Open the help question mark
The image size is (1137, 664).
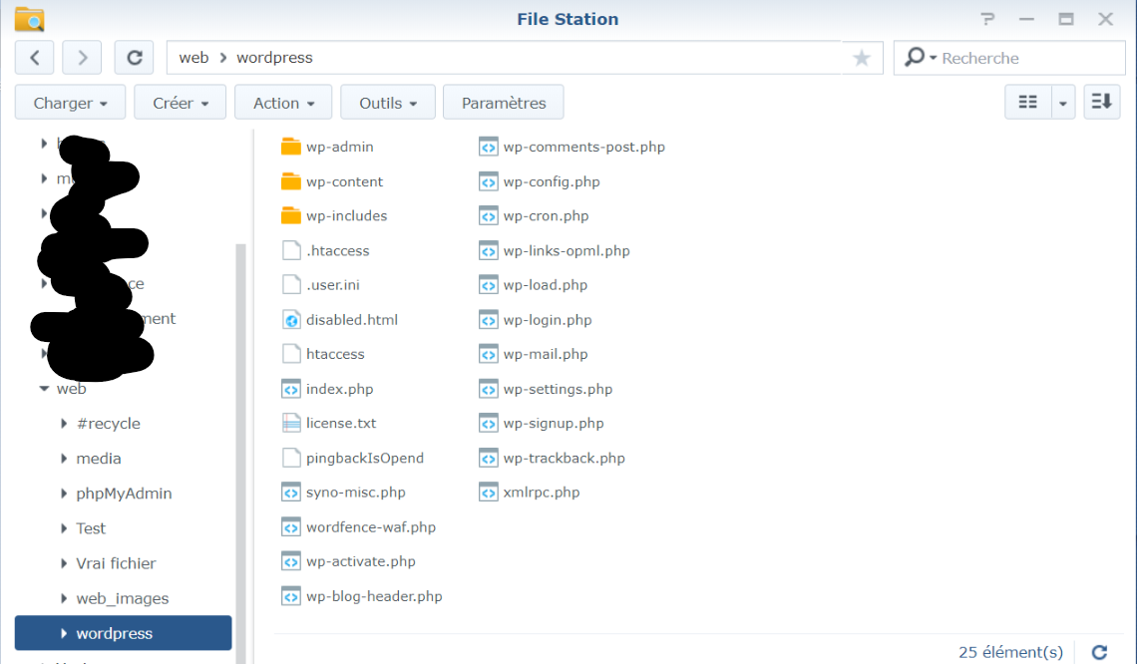click(987, 19)
